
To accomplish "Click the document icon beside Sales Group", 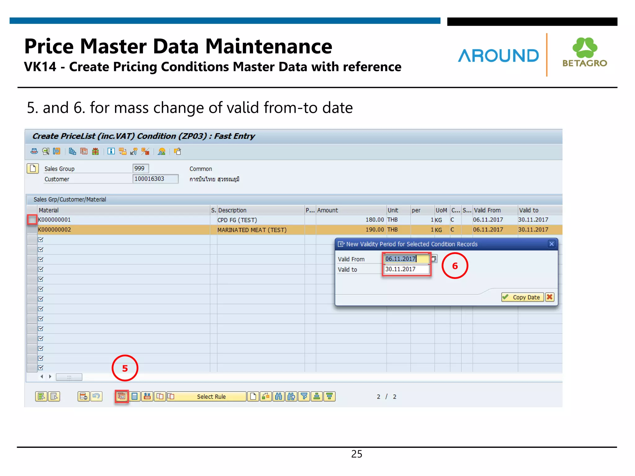I will (33, 168).
